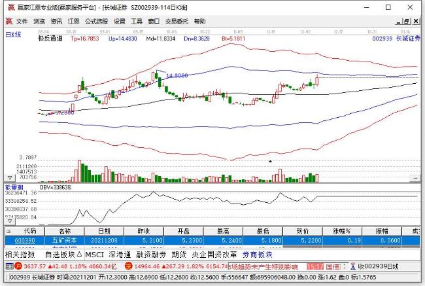Click the bell alert icon near 收002939日线
This screenshot has width=425, height=286.
point(354,266)
